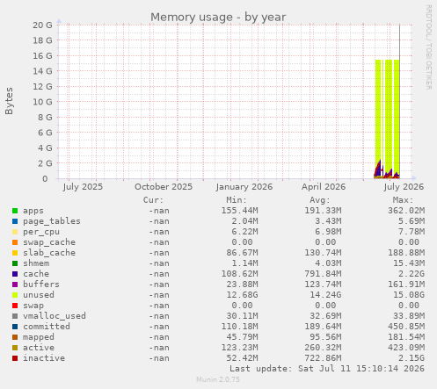Click the per_cpu pale yellow legend swatch

[x=15, y=232]
